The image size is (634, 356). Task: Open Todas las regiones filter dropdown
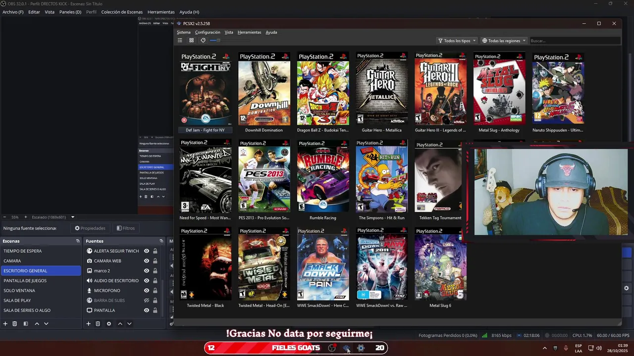[504, 41]
